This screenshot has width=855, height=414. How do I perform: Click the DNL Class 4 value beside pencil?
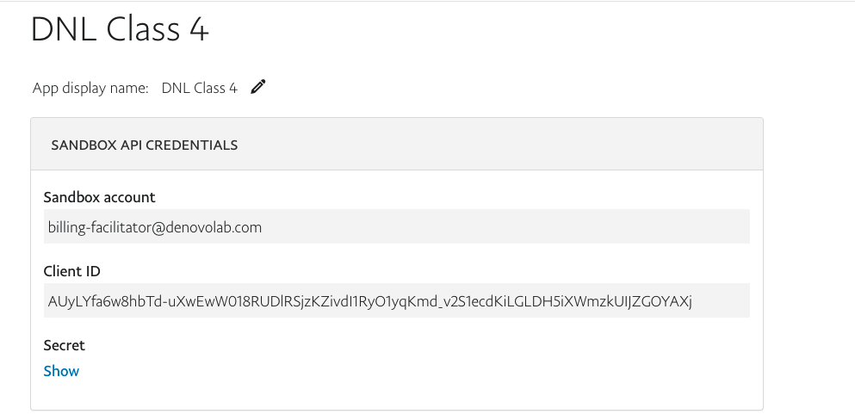click(199, 89)
